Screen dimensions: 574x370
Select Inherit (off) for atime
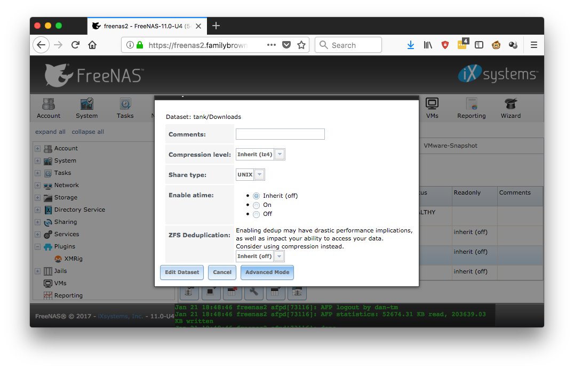coord(256,196)
